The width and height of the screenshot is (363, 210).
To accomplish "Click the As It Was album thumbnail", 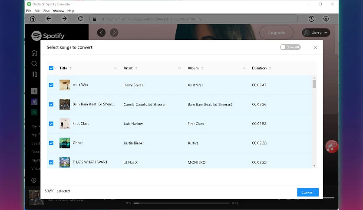I will pos(65,85).
